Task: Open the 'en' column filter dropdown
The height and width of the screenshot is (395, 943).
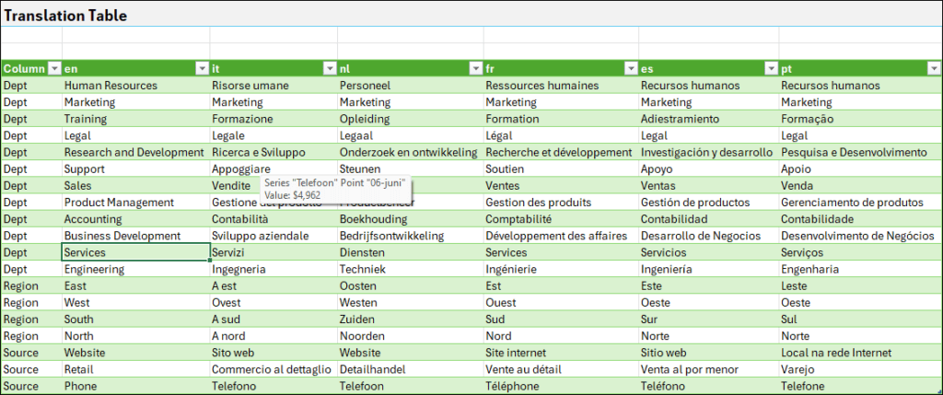Action: pos(201,68)
